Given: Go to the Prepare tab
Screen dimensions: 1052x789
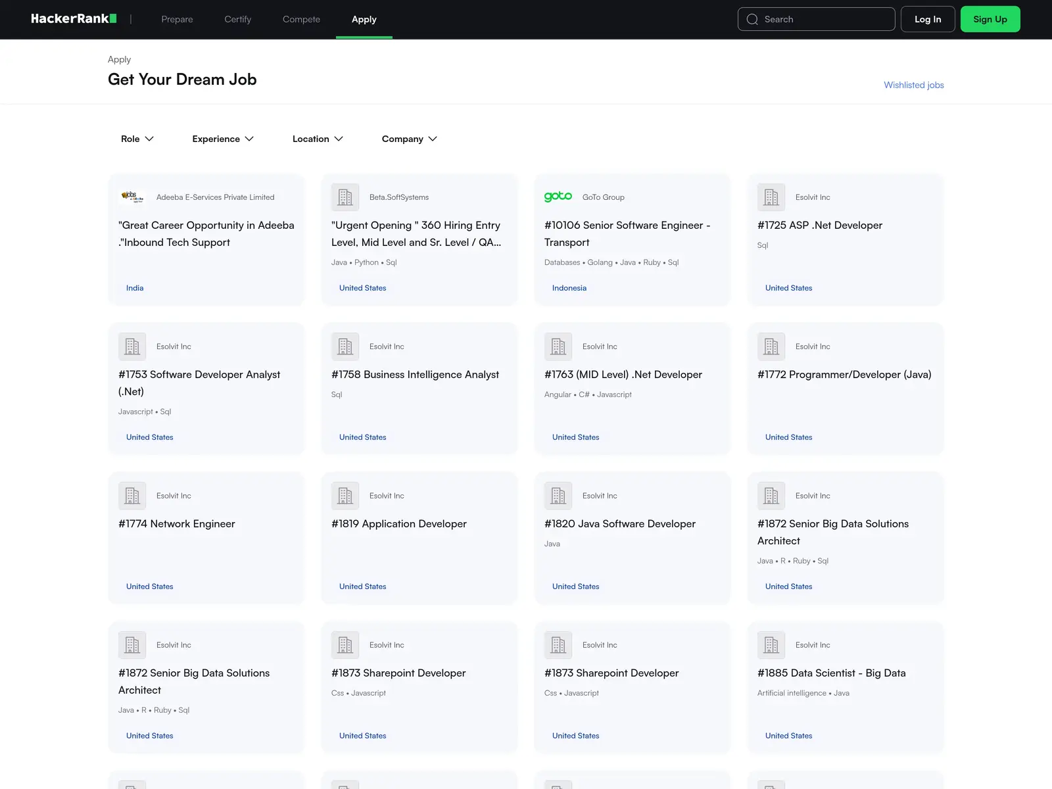Looking at the screenshot, I should pyautogui.click(x=178, y=19).
